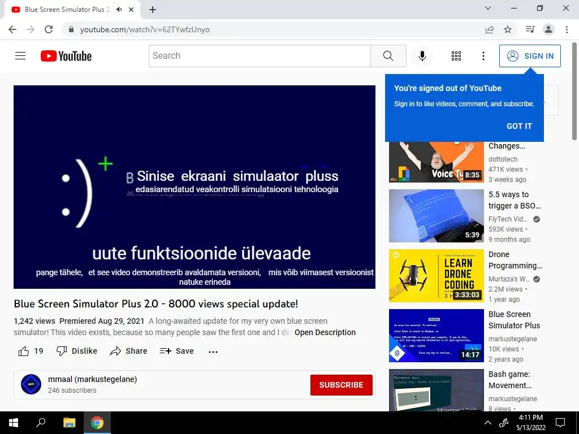The image size is (579, 434).
Task: Click the Drone Programming video title
Action: click(x=515, y=260)
